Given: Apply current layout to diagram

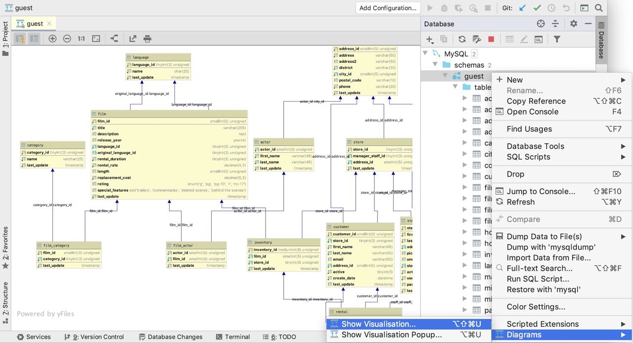Looking at the screenshot, I should [x=114, y=39].
